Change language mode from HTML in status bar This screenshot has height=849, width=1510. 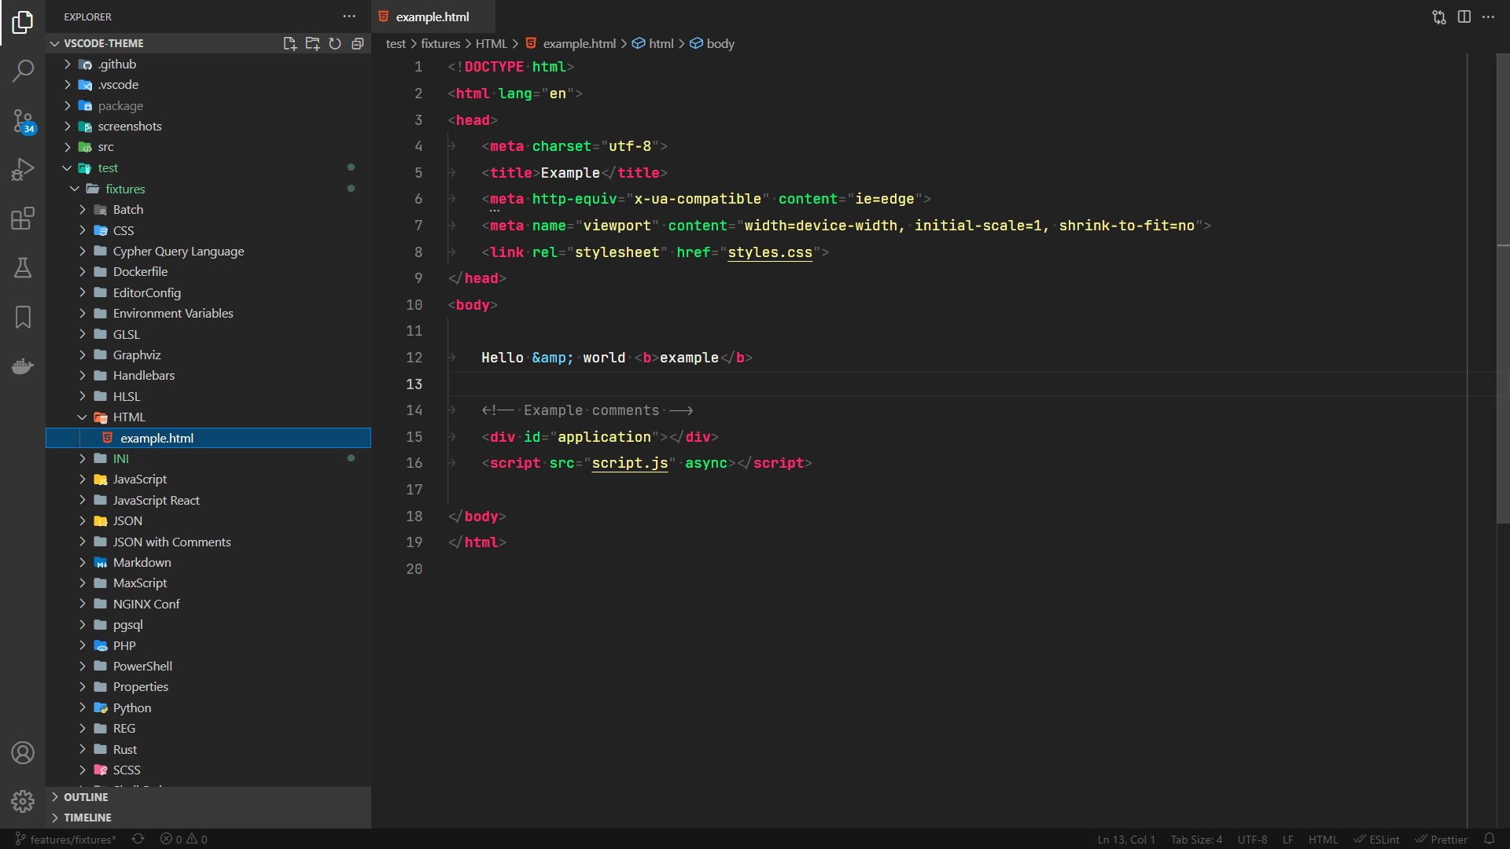click(x=1322, y=839)
